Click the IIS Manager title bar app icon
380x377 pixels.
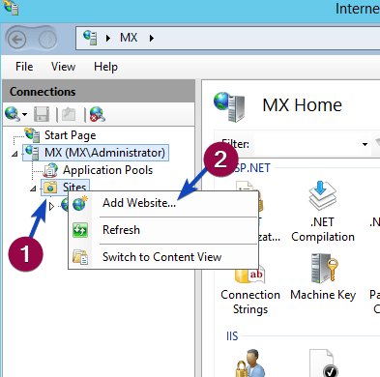pos(11,8)
